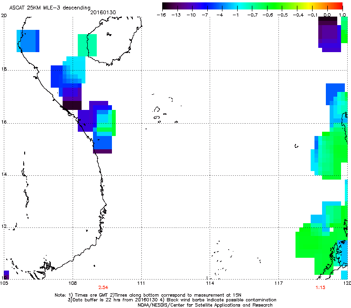351x308 pixels.
Task: Click the latitude label '14'
Action: [x=4, y=174]
